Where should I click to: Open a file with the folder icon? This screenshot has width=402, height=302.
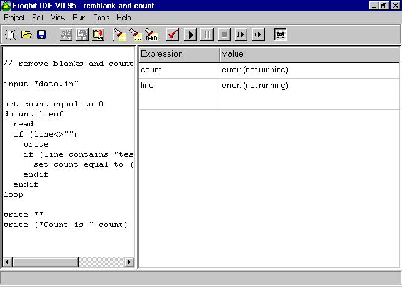point(26,35)
